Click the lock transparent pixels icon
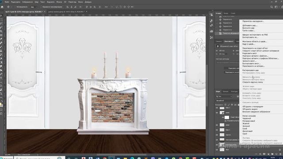 [226, 105]
